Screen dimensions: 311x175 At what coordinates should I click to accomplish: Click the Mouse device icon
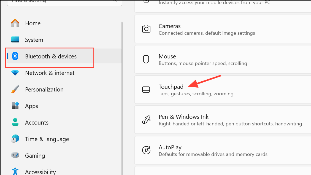coord(146,59)
